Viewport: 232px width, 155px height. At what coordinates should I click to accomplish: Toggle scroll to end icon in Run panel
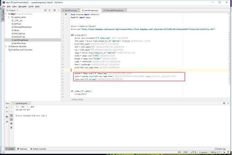[11, 119]
